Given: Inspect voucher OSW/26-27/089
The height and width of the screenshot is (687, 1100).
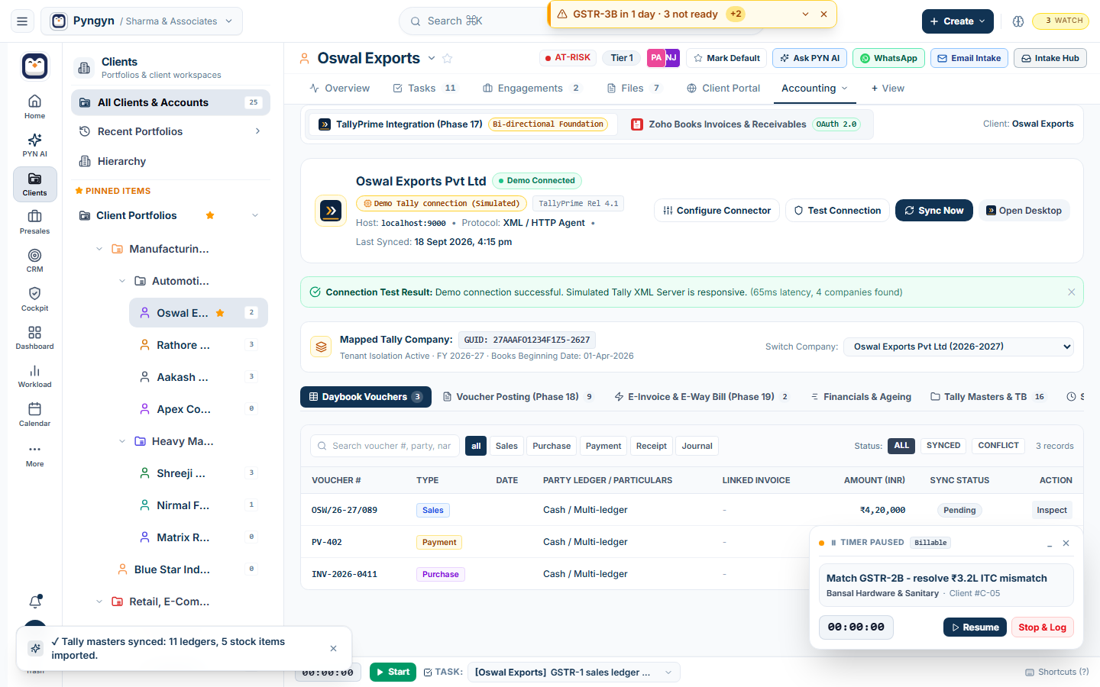Looking at the screenshot, I should [1051, 510].
